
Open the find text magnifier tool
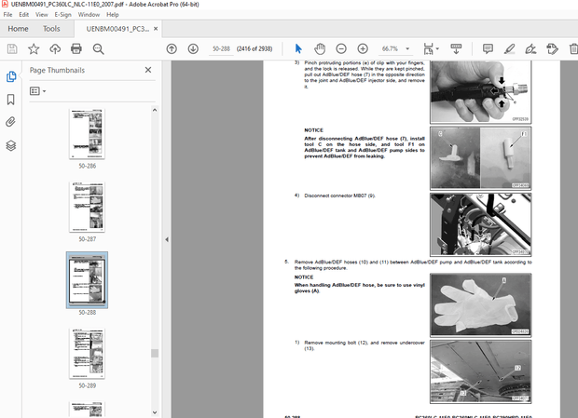coord(98,49)
